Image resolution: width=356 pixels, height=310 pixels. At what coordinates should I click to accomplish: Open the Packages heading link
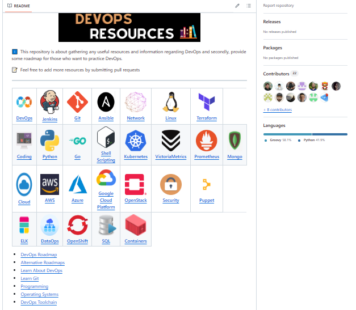273,48
